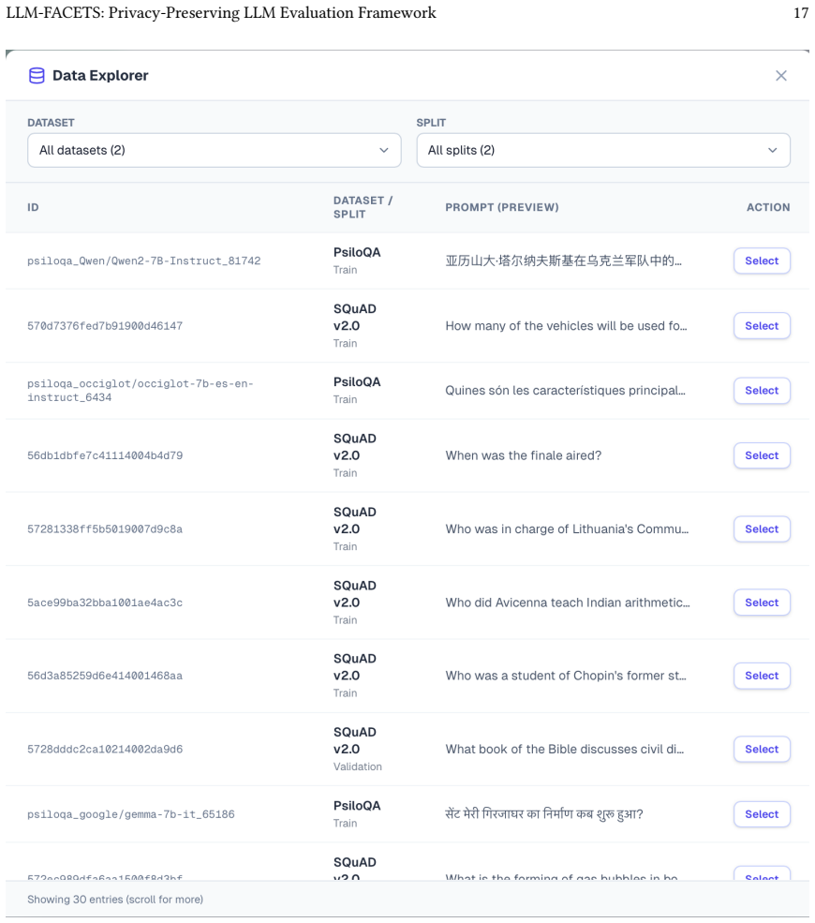Click ID text 570d7376fed7b91900d46147
Viewport: 815px width, 923px height.
tap(105, 325)
